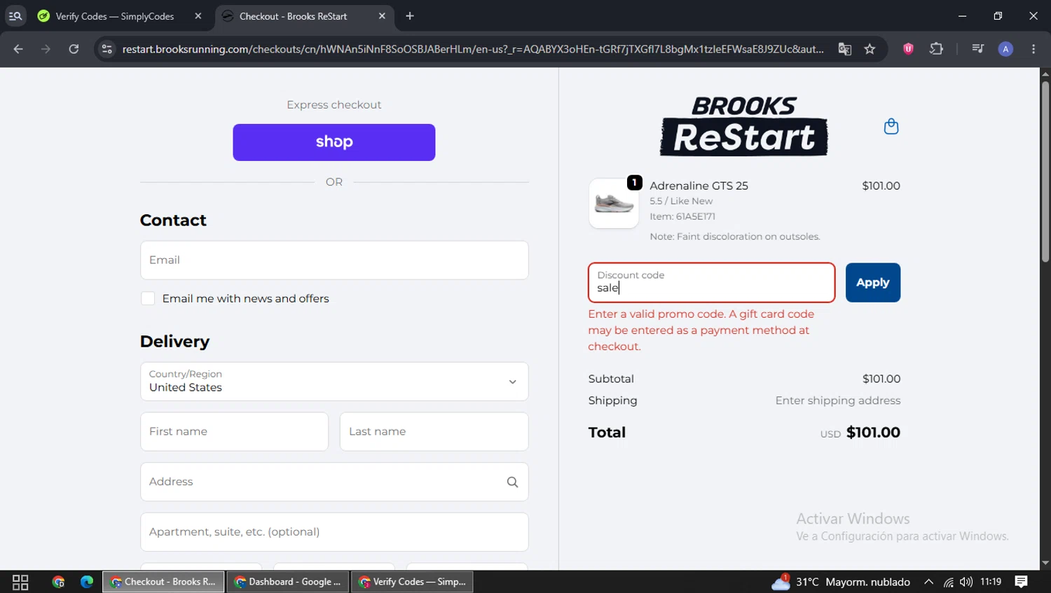Open the tab search button in Chrome
1051x593 pixels.
click(15, 16)
